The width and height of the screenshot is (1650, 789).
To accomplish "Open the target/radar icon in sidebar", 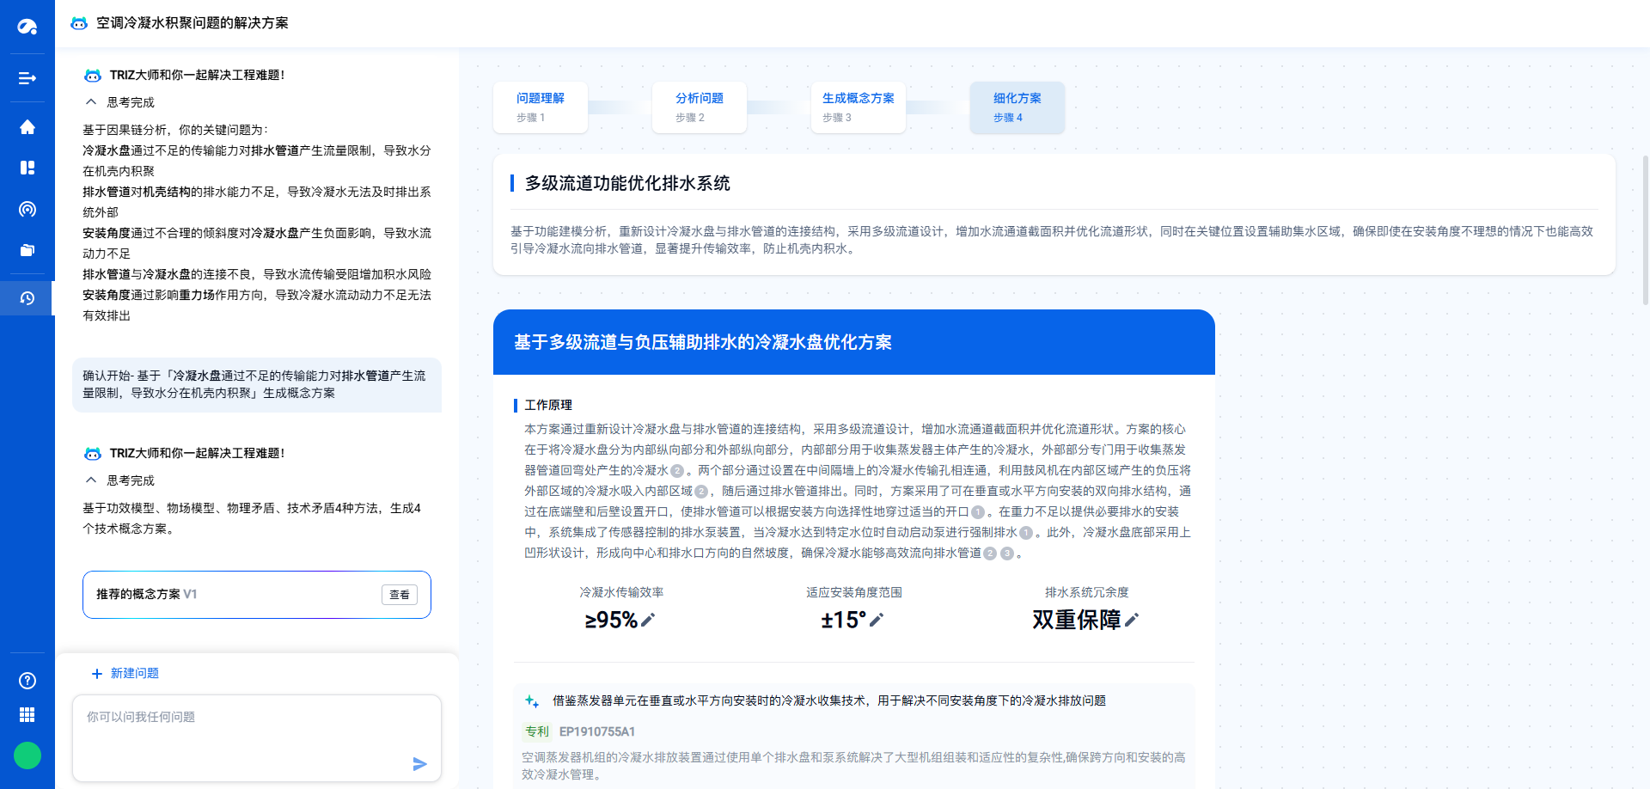I will pyautogui.click(x=27, y=209).
